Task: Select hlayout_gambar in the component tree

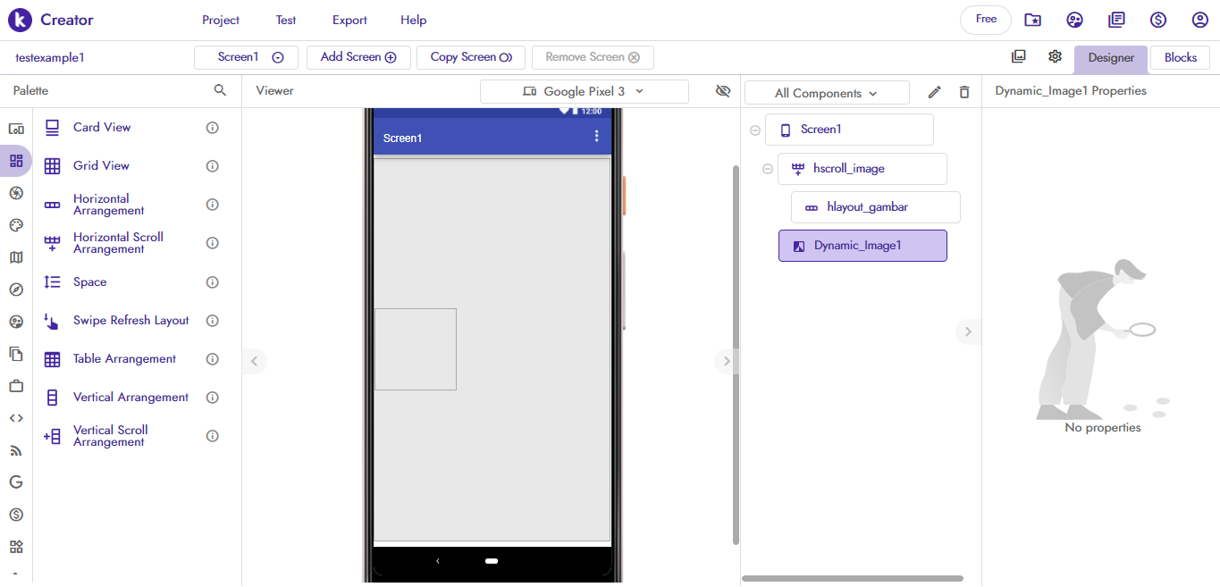Action: click(x=875, y=206)
